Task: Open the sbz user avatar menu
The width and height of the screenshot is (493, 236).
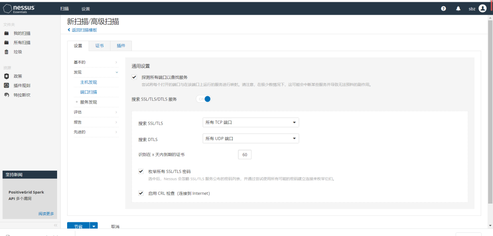Action: [483, 9]
